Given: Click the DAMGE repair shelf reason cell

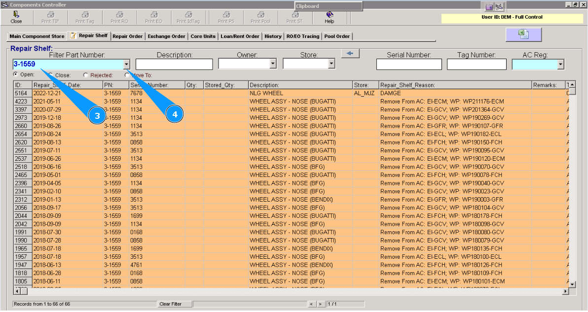Looking at the screenshot, I should pos(455,93).
